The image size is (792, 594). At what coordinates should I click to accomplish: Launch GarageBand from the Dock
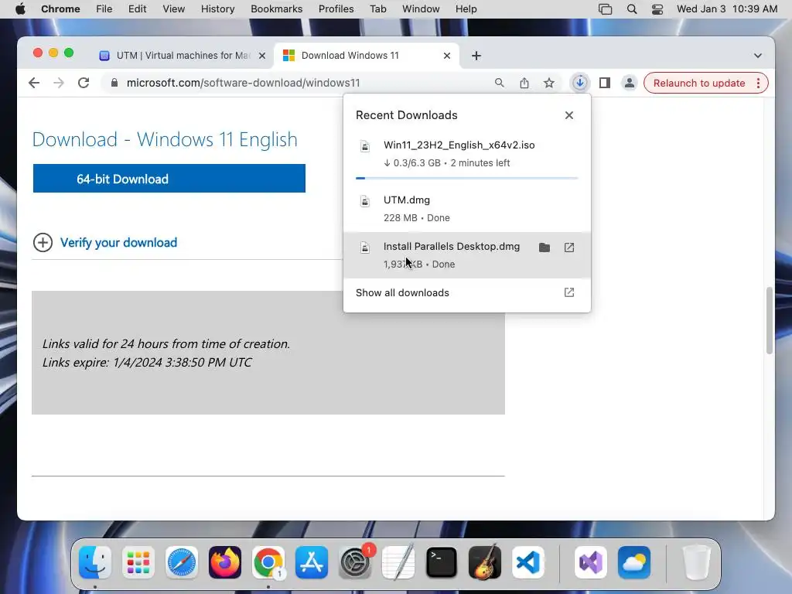485,562
